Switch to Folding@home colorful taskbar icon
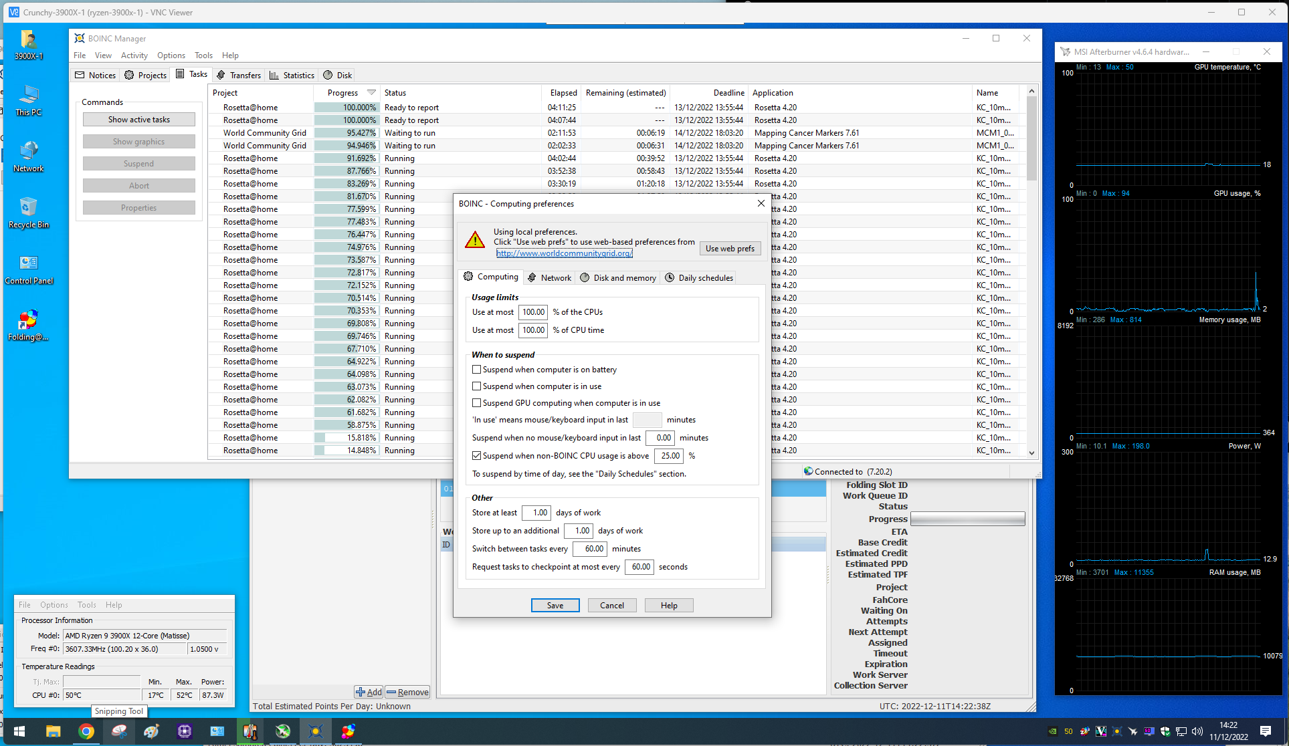Image resolution: width=1289 pixels, height=746 pixels. click(349, 731)
